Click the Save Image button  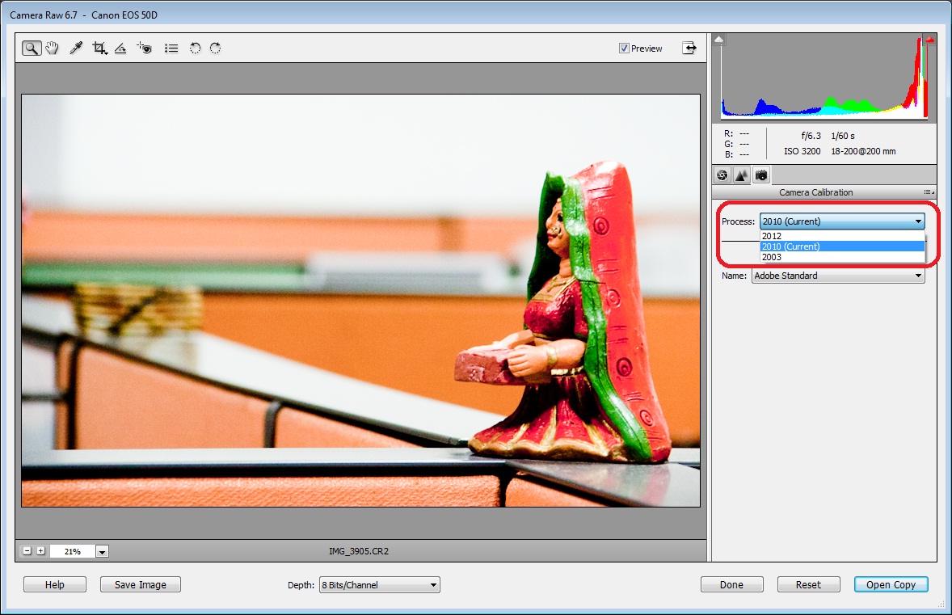point(141,584)
